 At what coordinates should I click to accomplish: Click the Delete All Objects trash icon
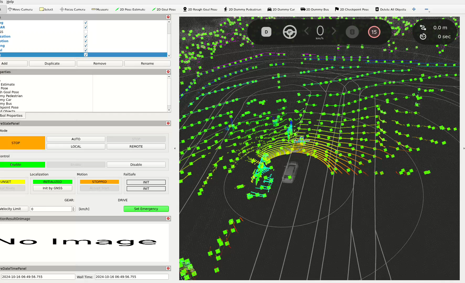377,9
